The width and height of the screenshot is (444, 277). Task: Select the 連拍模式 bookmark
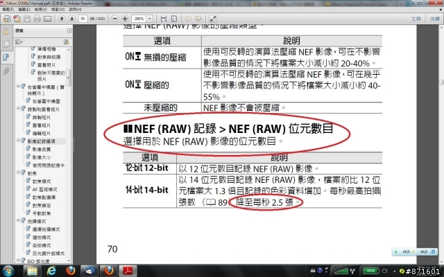[x=42, y=238]
